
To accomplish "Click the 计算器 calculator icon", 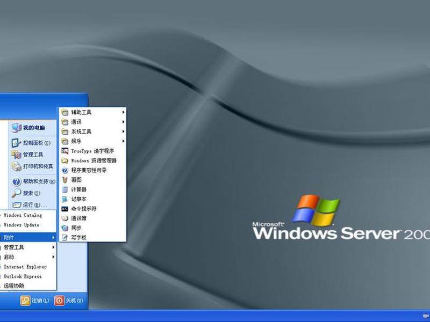I will [x=64, y=189].
